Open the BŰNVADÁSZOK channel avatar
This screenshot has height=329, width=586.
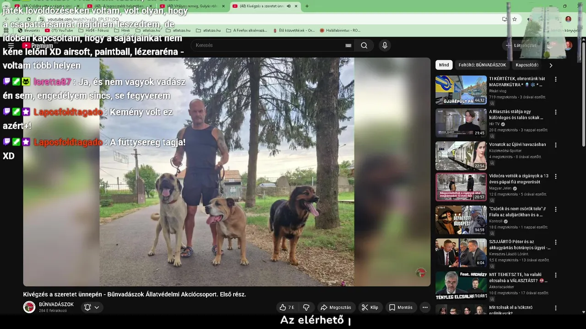click(x=29, y=307)
